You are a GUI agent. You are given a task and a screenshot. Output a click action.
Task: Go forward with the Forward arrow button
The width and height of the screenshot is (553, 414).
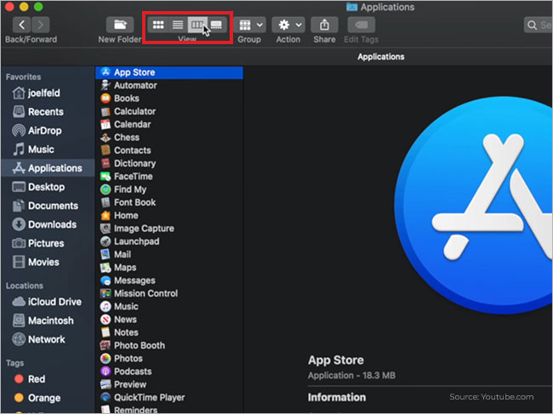click(41, 25)
